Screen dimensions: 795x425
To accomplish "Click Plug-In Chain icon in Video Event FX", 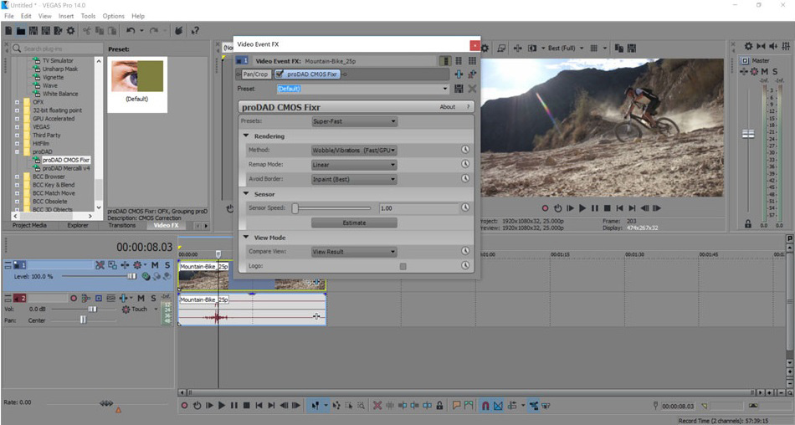I will click(459, 74).
